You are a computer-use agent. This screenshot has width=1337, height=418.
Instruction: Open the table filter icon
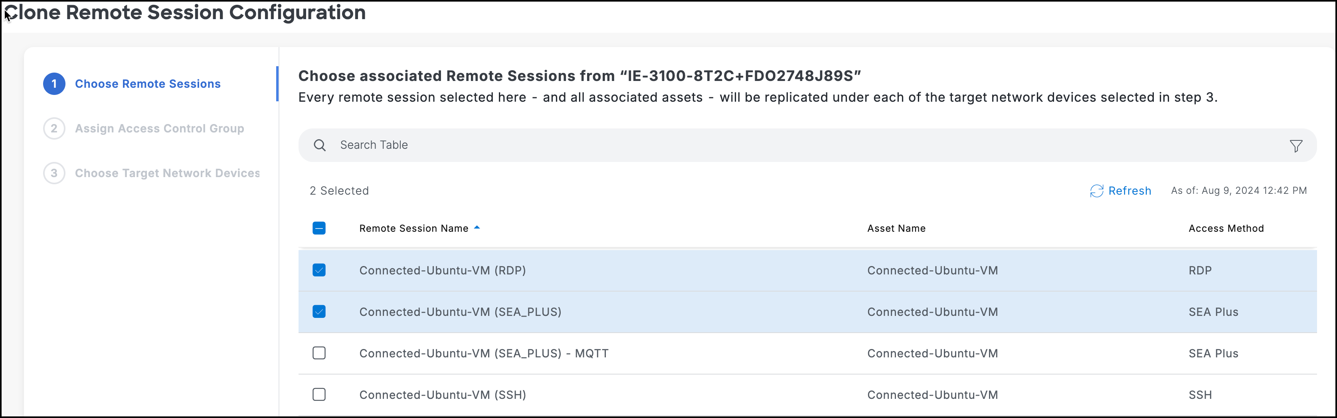click(x=1296, y=145)
